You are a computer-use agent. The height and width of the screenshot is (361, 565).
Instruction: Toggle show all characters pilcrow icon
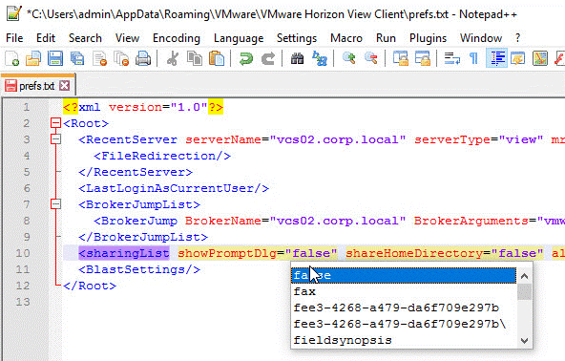pos(474,58)
